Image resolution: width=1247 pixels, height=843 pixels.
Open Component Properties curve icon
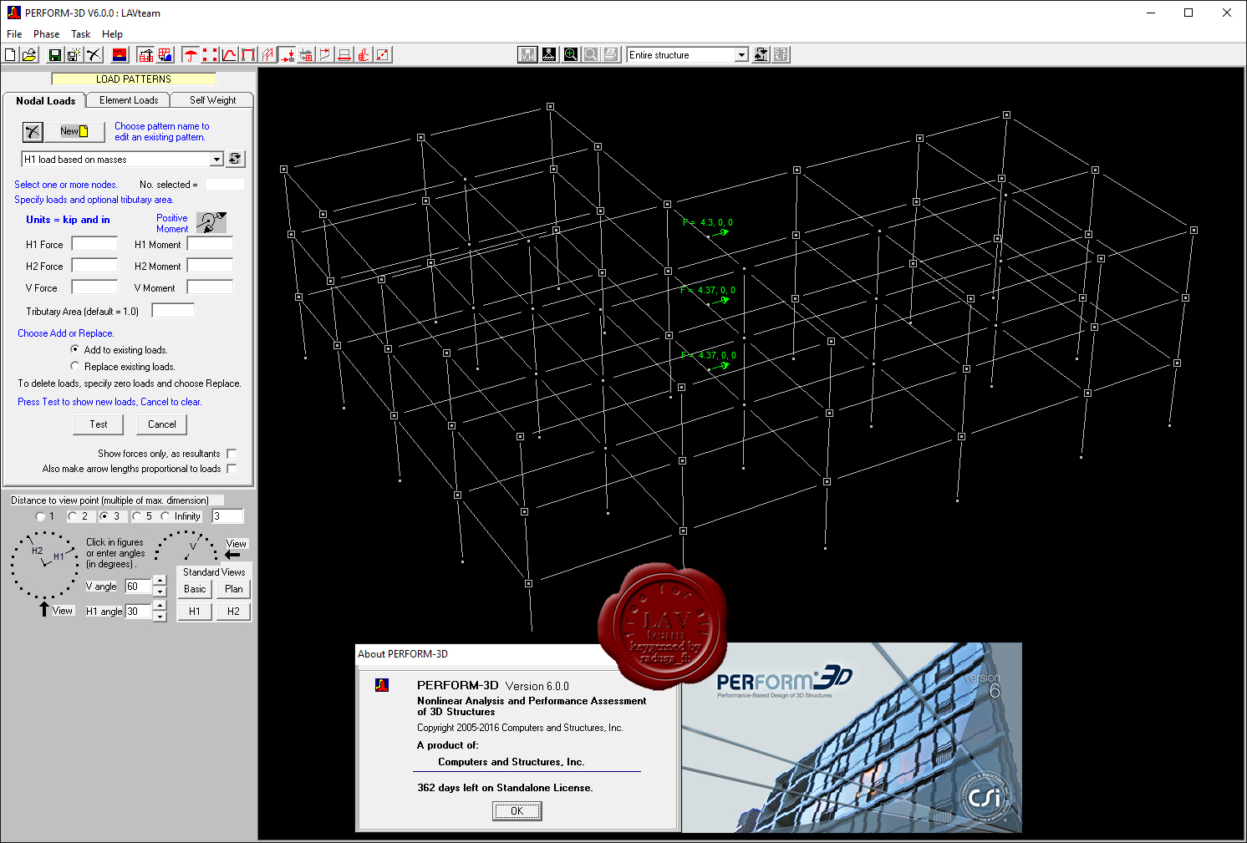tap(229, 55)
